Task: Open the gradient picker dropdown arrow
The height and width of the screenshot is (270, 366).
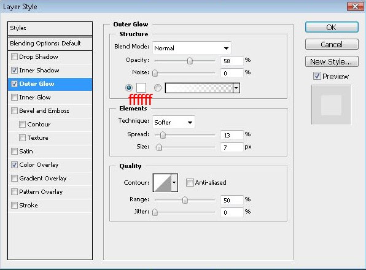Action: [x=236, y=88]
